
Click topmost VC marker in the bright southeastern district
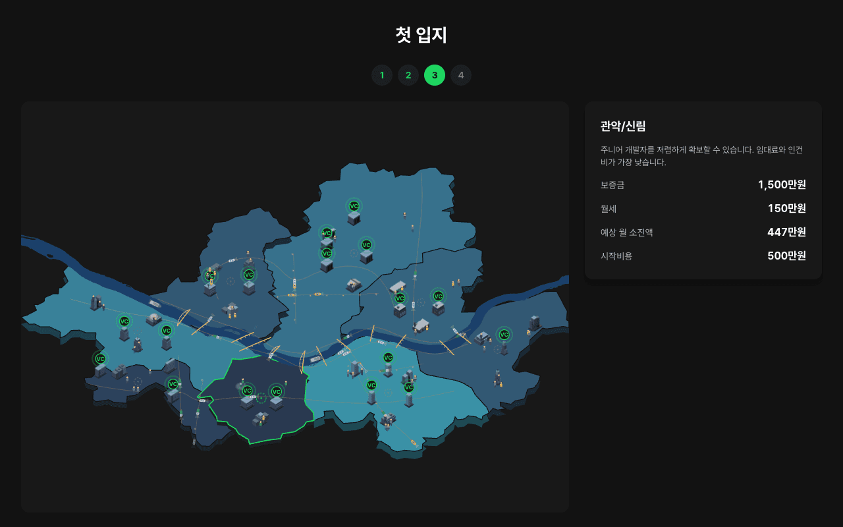[388, 358]
